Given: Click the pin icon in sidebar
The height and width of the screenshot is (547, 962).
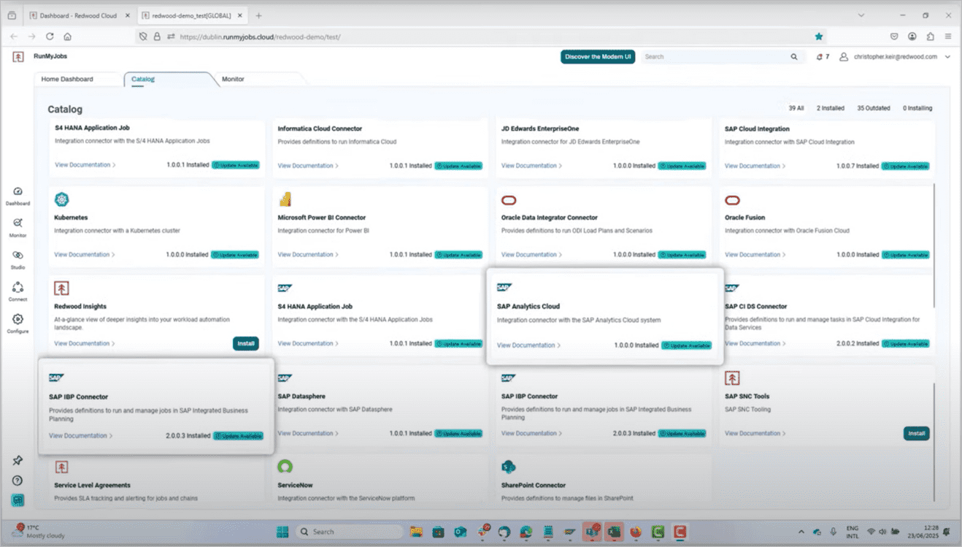Looking at the screenshot, I should click(x=18, y=461).
